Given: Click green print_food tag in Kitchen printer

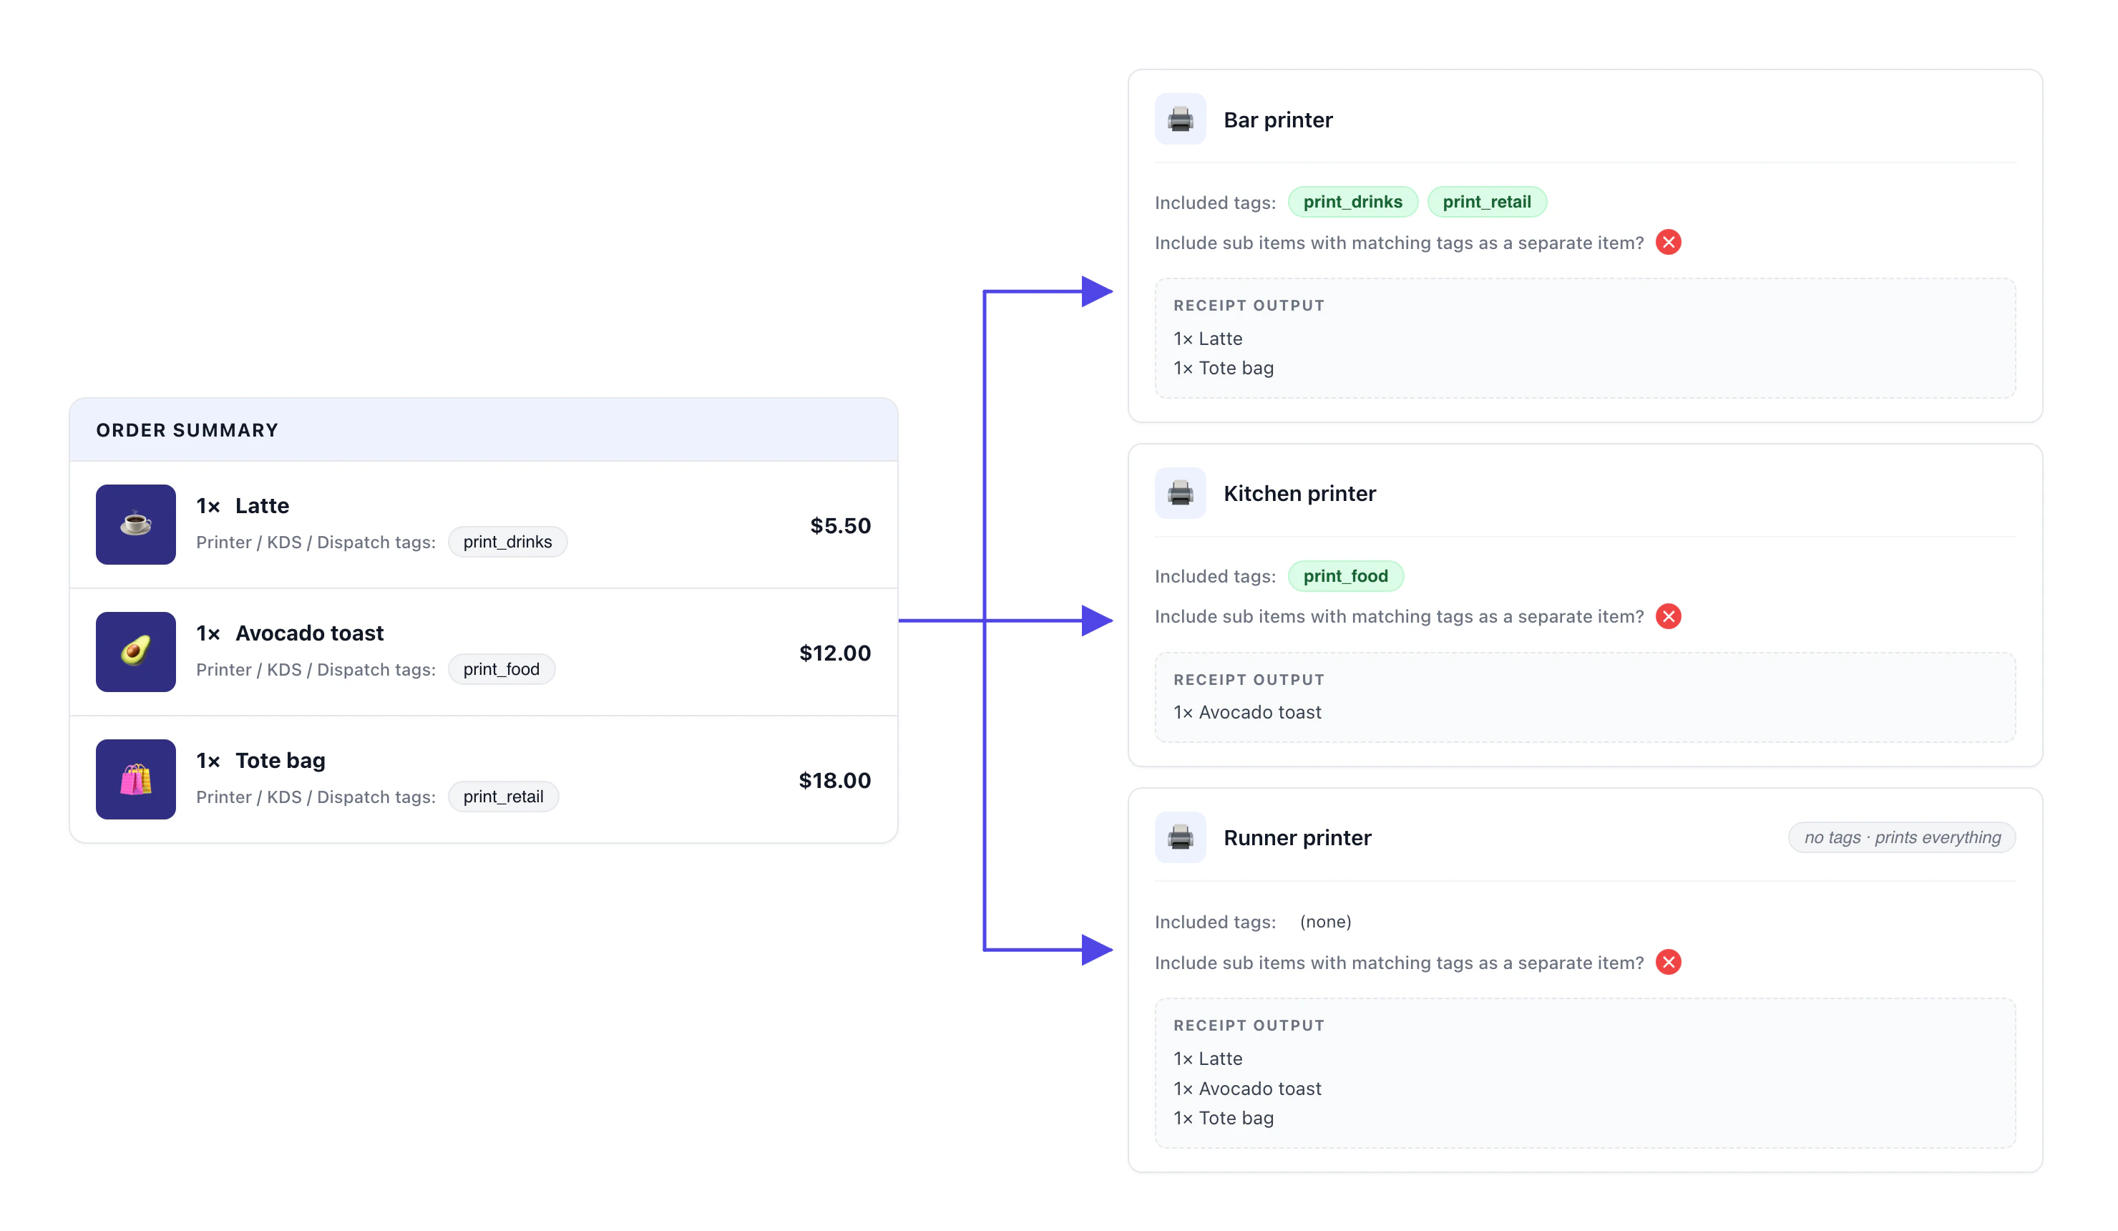Looking at the screenshot, I should click(x=1346, y=576).
